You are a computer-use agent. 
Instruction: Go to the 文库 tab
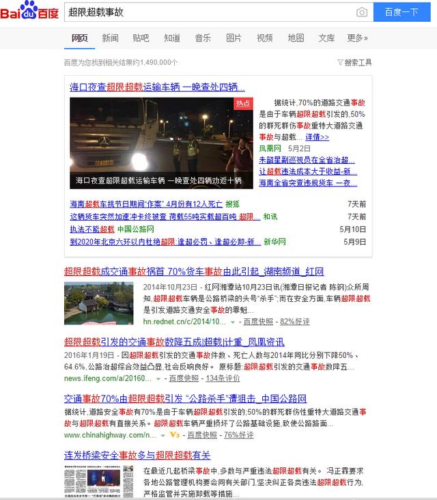point(326,38)
